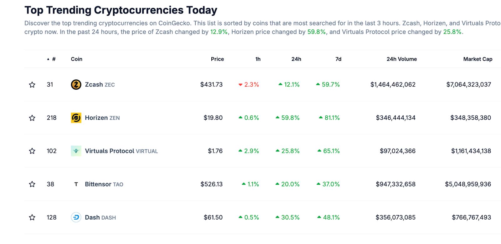Sort the table by the Price column
The height and width of the screenshot is (244, 501).
click(218, 59)
